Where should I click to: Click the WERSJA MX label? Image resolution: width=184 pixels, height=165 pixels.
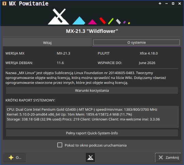(x=15, y=53)
